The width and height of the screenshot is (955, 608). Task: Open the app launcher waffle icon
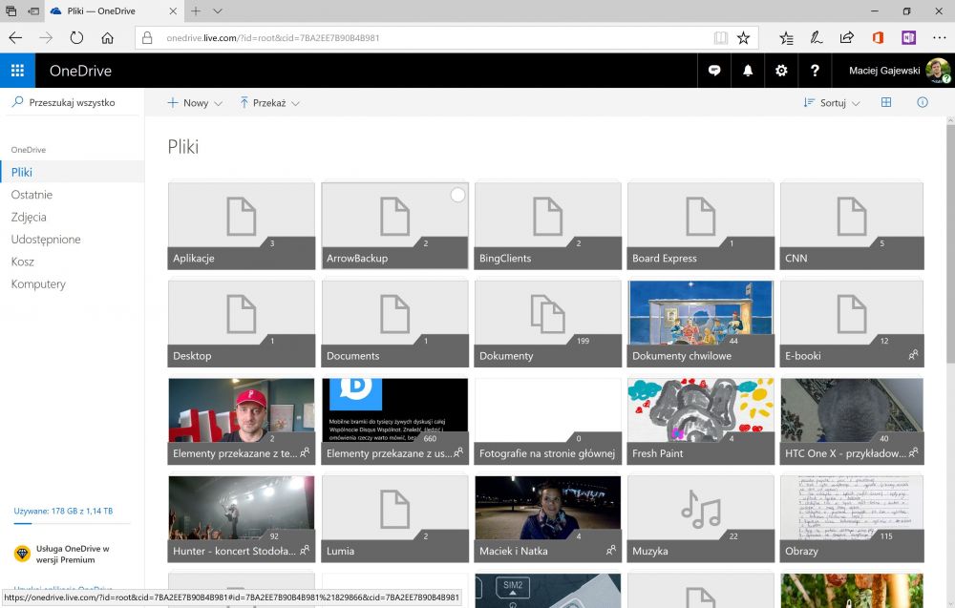tap(17, 71)
